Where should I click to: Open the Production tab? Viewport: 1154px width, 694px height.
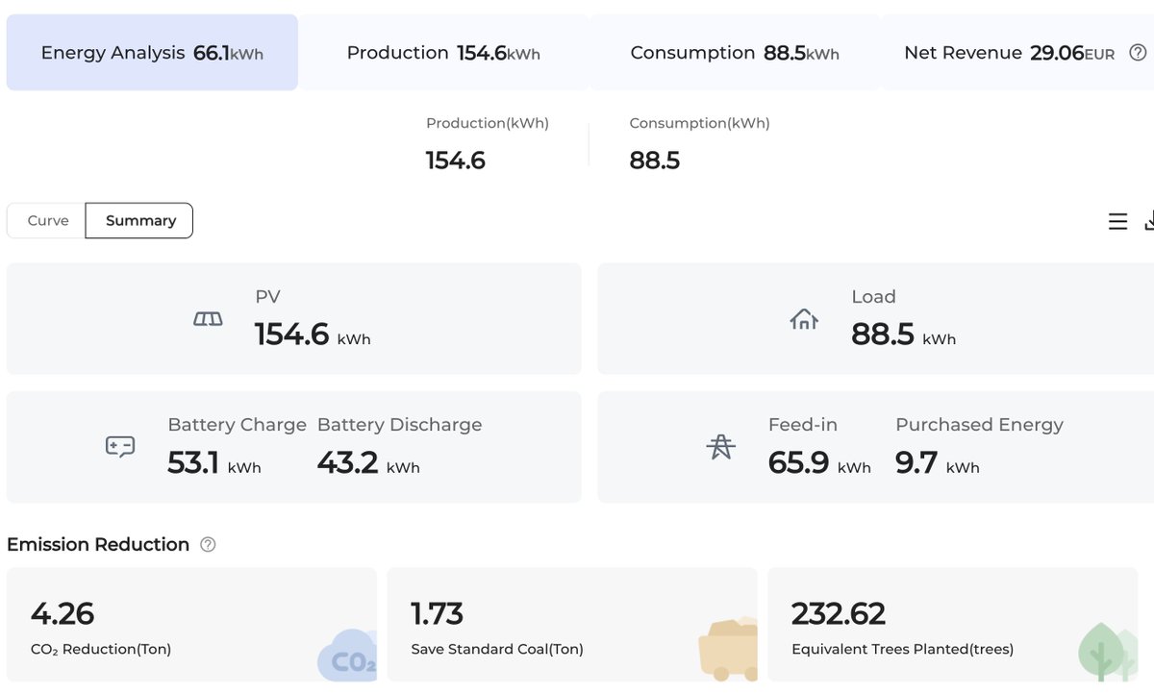coord(443,53)
